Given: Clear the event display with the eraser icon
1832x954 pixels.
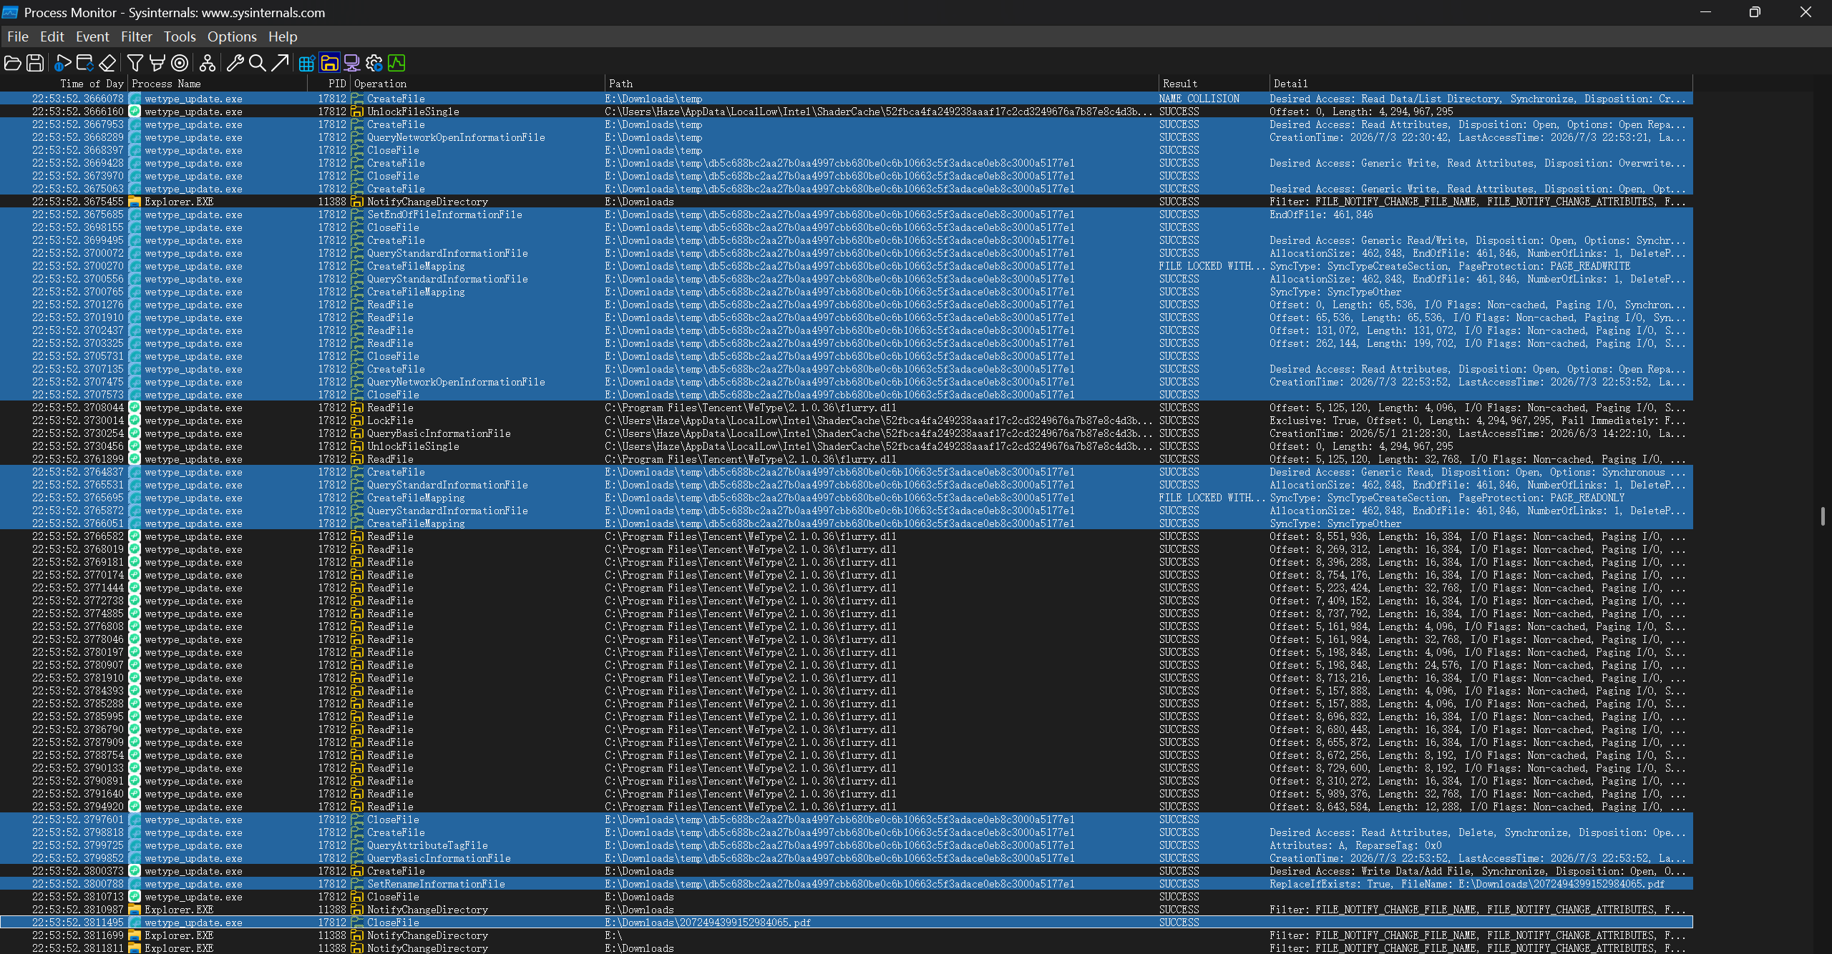Looking at the screenshot, I should 107,63.
